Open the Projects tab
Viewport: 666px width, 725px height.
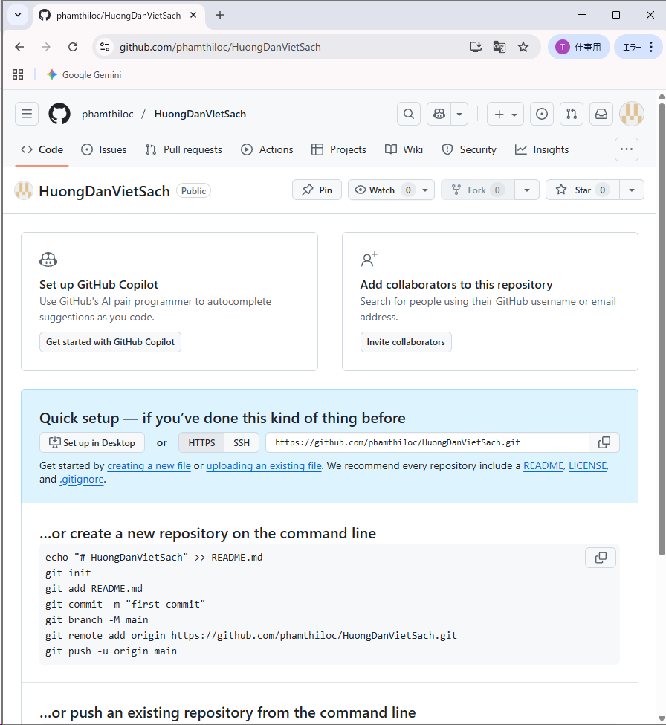(339, 149)
